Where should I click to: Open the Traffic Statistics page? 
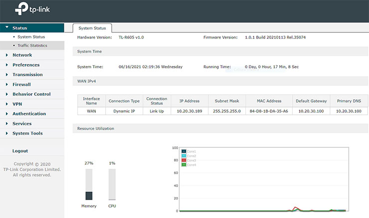click(32, 45)
